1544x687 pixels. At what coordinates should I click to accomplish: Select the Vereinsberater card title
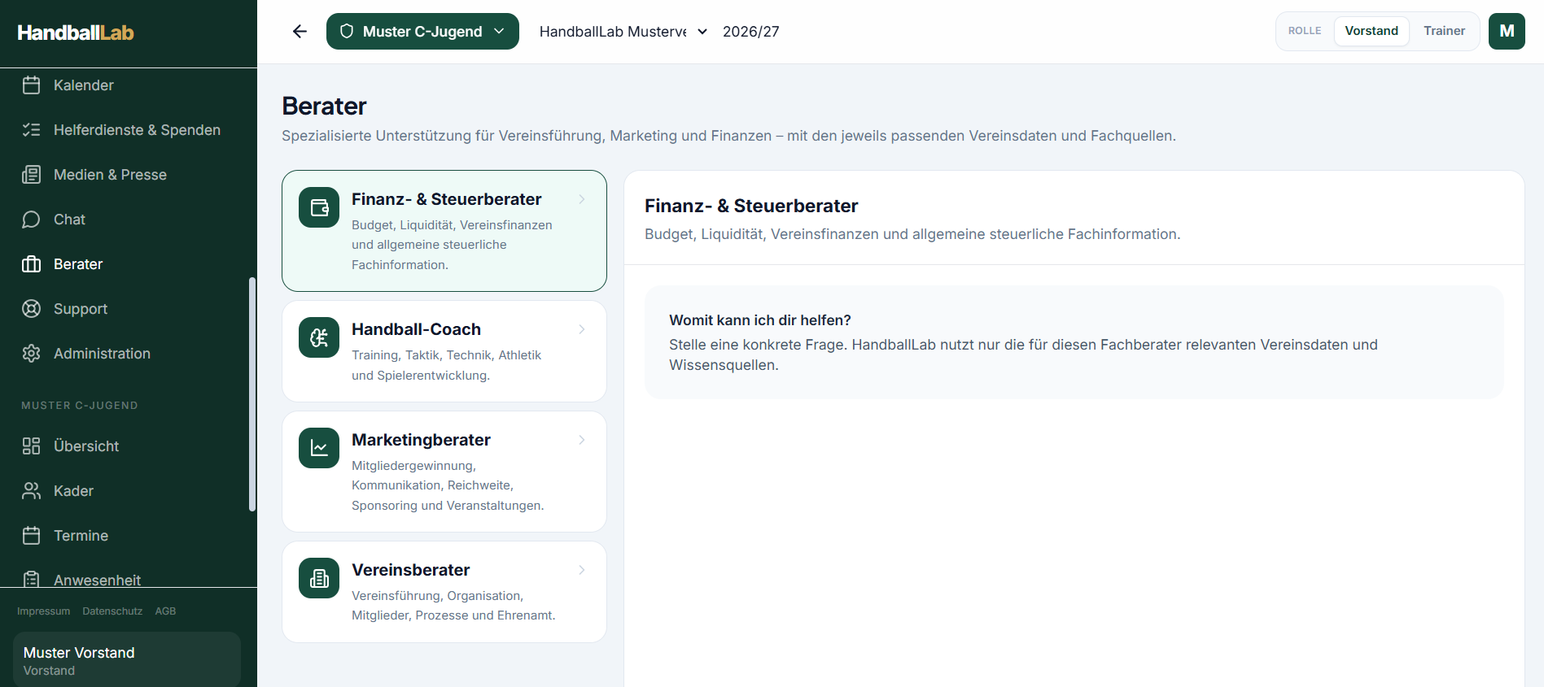(410, 570)
